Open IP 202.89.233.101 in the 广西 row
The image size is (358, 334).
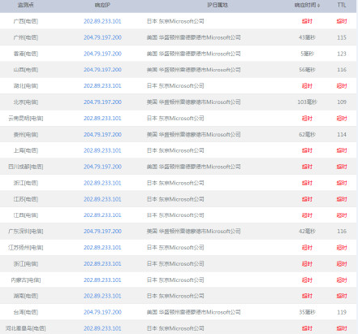(102, 21)
